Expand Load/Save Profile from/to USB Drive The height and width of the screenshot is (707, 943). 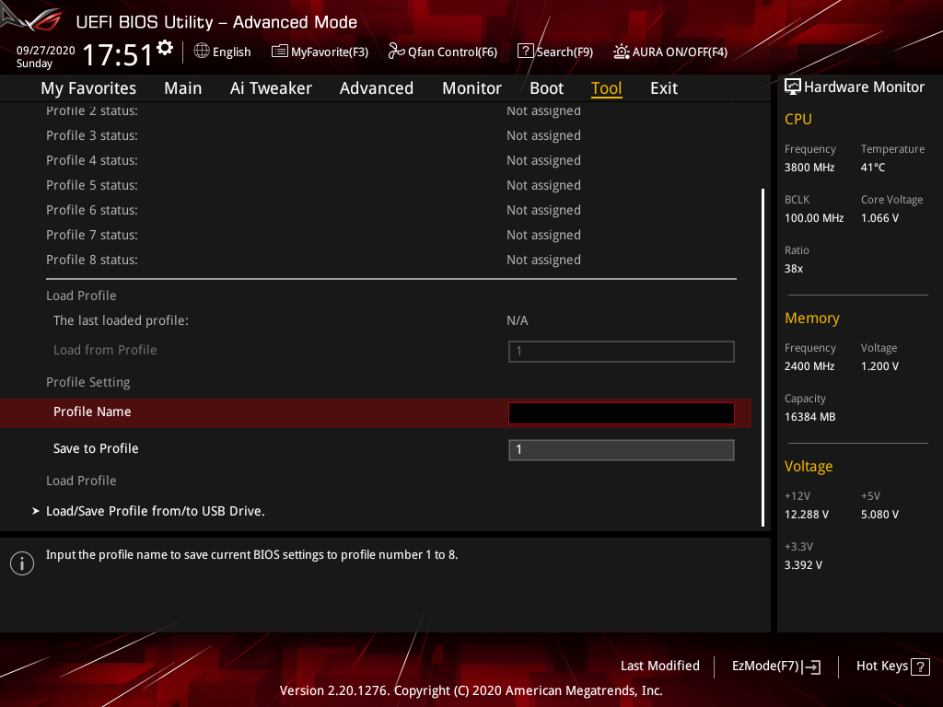pos(155,510)
